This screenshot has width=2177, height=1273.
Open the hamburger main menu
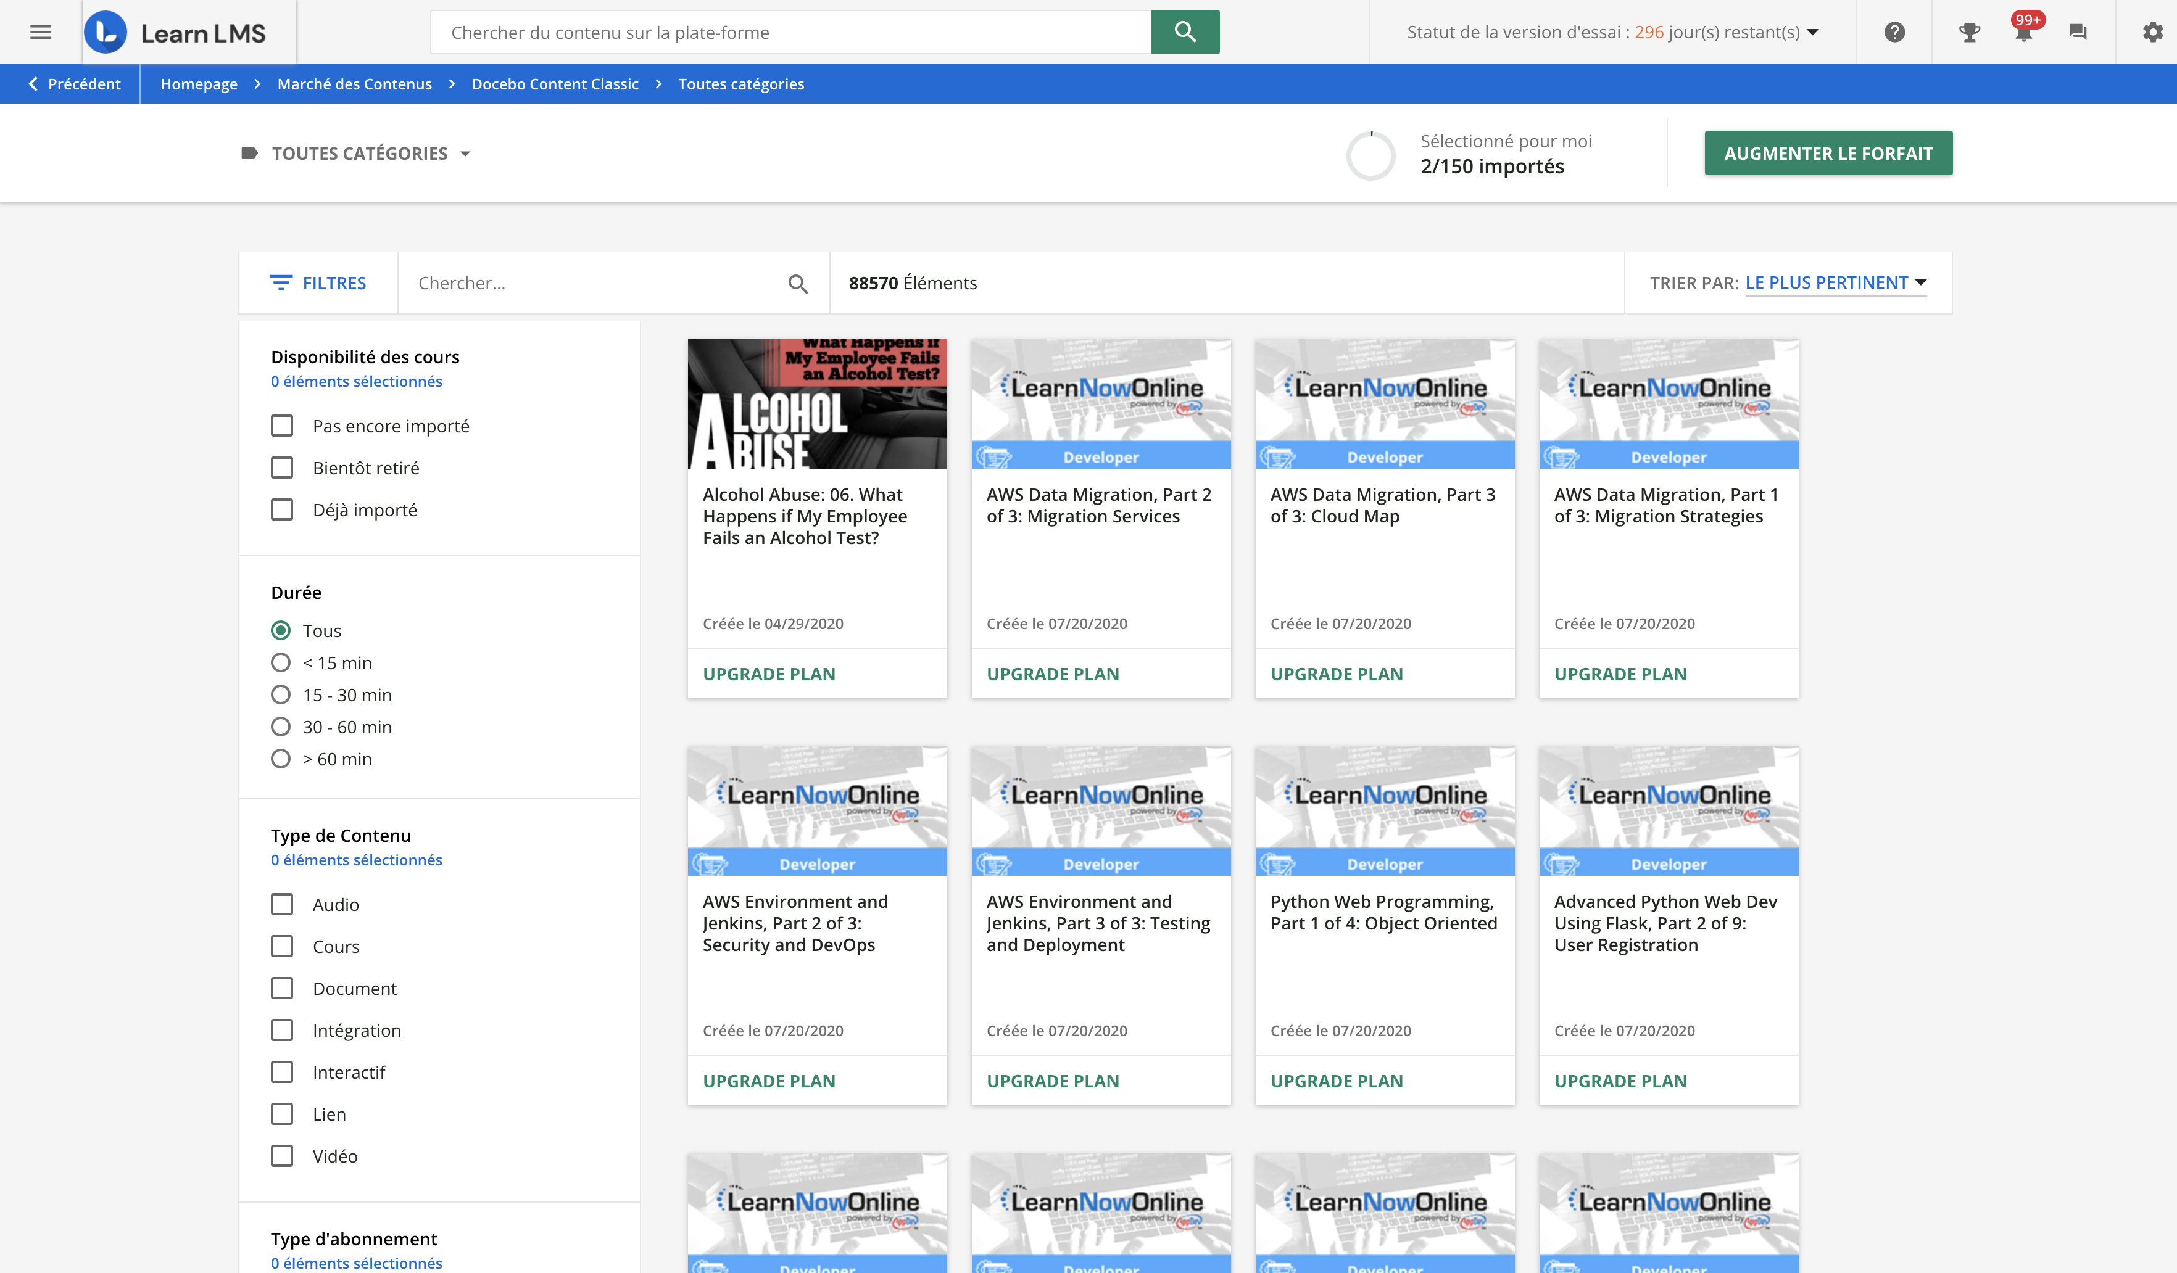[x=41, y=32]
